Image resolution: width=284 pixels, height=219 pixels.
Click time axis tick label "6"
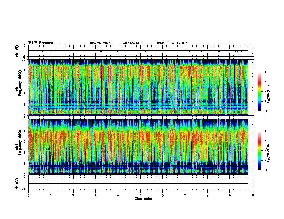pyautogui.click(x=163, y=195)
